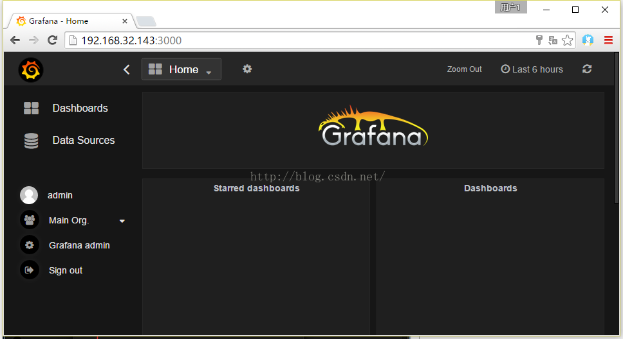623x339 pixels.
Task: Click the blue browser extension icon
Action: [x=588, y=40]
